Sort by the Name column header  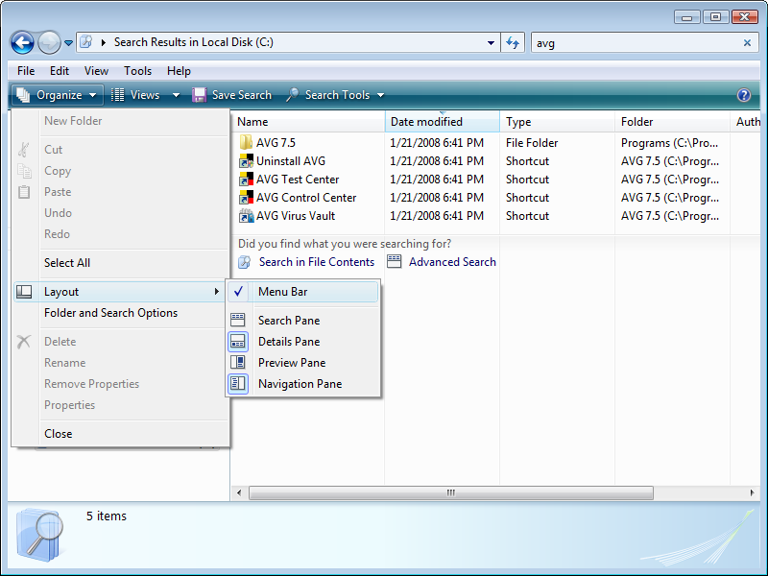pos(308,122)
